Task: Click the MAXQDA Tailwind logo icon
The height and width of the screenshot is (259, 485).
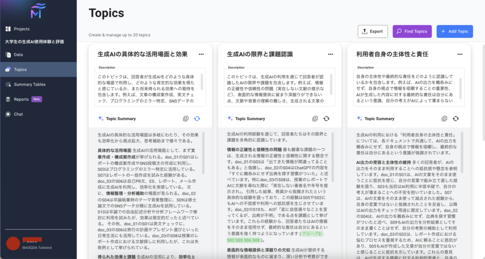Action: click(x=38, y=11)
